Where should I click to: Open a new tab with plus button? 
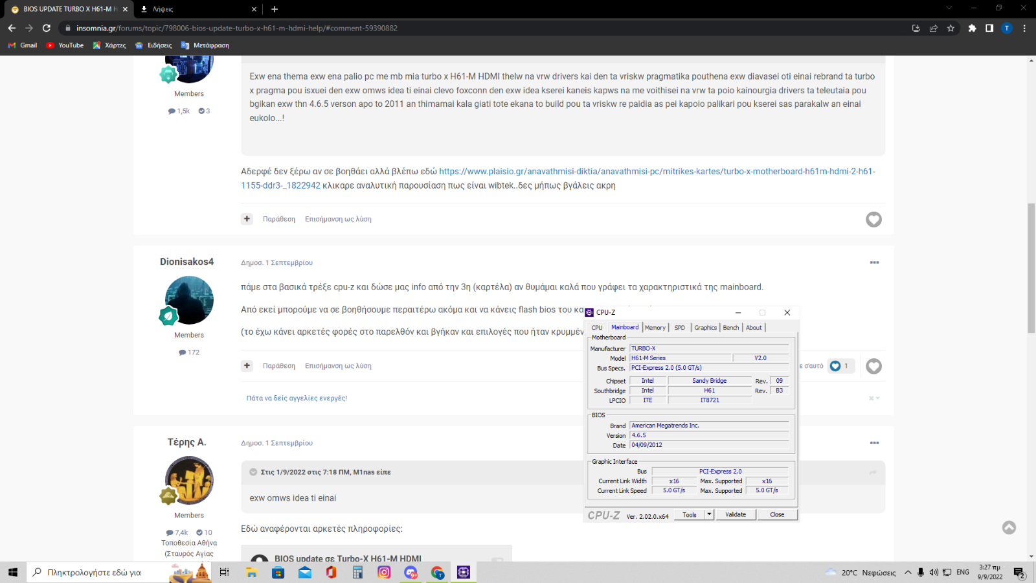click(275, 9)
